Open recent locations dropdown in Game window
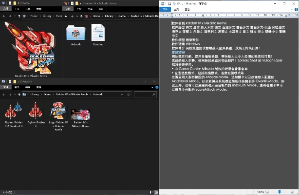 pos(15,16)
